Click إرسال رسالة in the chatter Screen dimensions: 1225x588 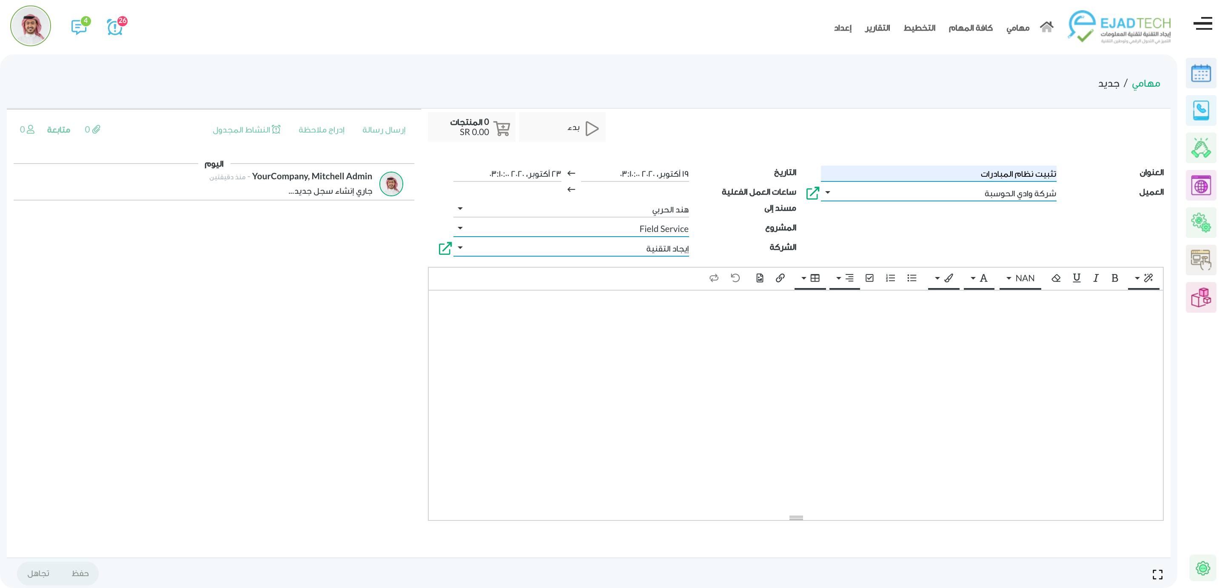click(383, 130)
